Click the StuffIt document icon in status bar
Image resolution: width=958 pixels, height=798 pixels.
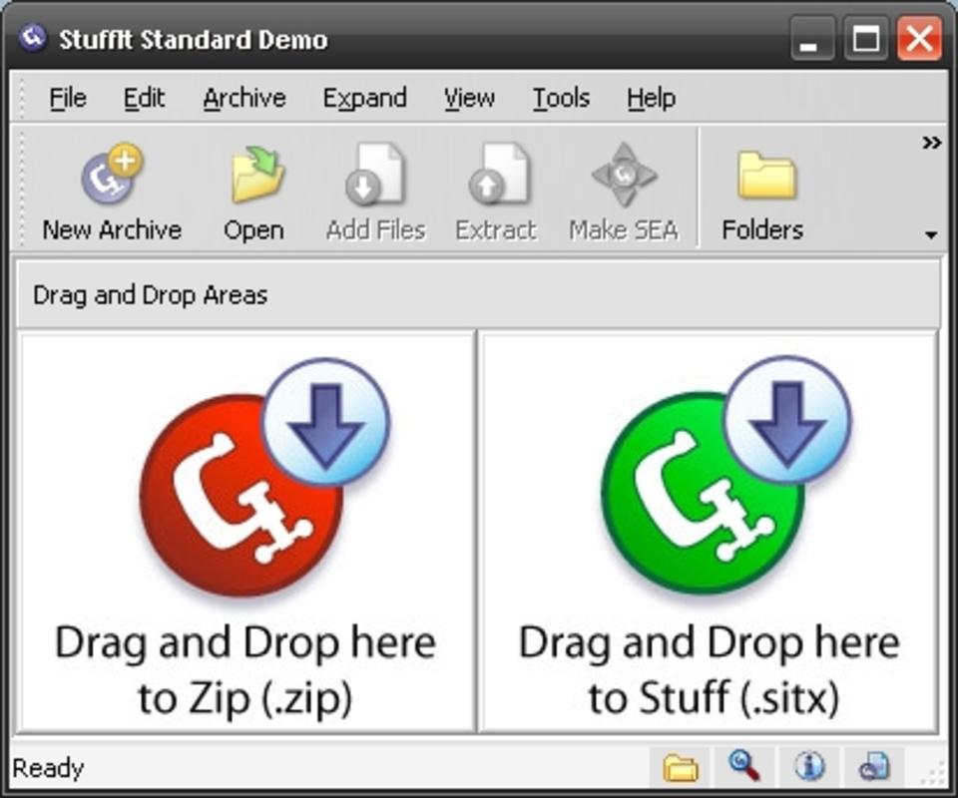click(871, 766)
